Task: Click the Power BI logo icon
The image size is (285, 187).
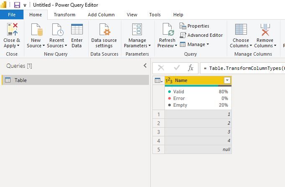Action: pos(3,5)
